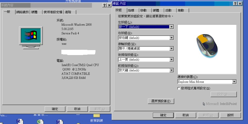Click 取消 in the system properties dialog
Viewport: 248px width, 124px height.
click(77, 109)
